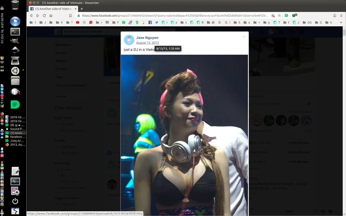The image size is (346, 216).
Task: Click the 'oatmeal' group search field
Action: (76, 96)
